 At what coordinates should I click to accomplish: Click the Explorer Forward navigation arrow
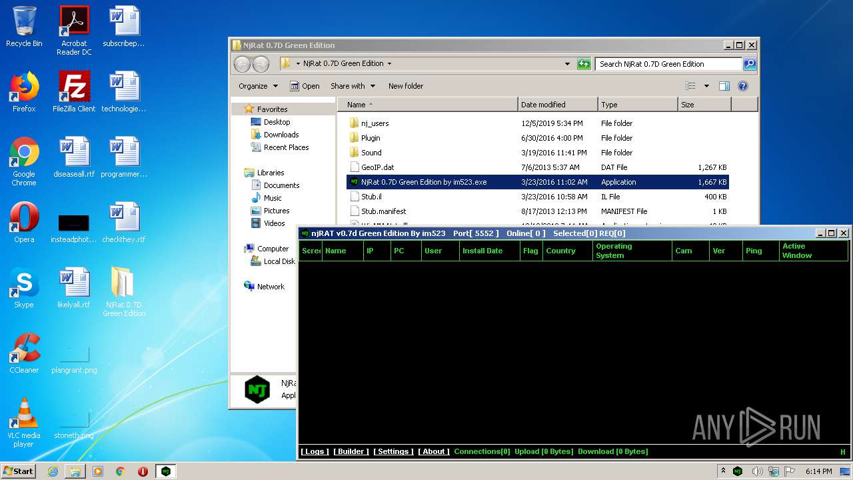tap(261, 64)
